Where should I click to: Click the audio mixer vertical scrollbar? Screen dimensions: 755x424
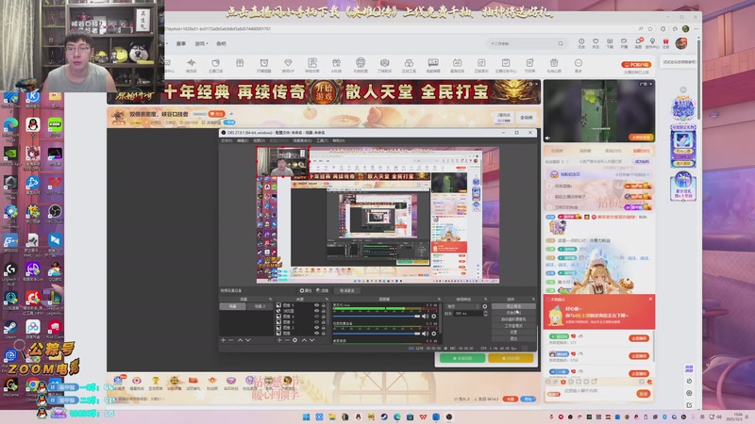(x=441, y=318)
